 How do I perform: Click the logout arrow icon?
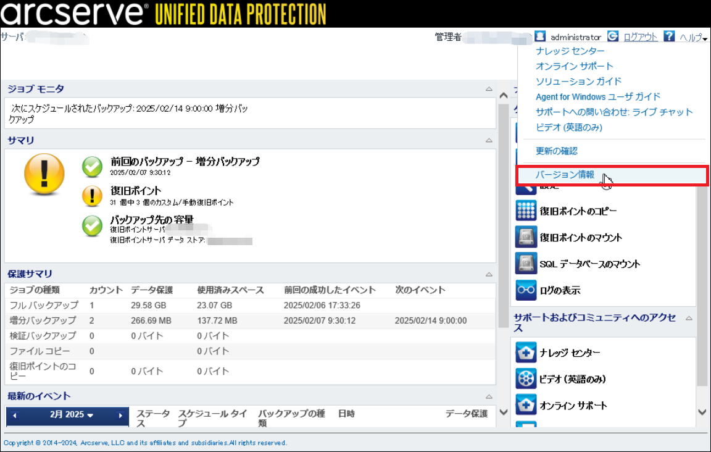coord(613,36)
